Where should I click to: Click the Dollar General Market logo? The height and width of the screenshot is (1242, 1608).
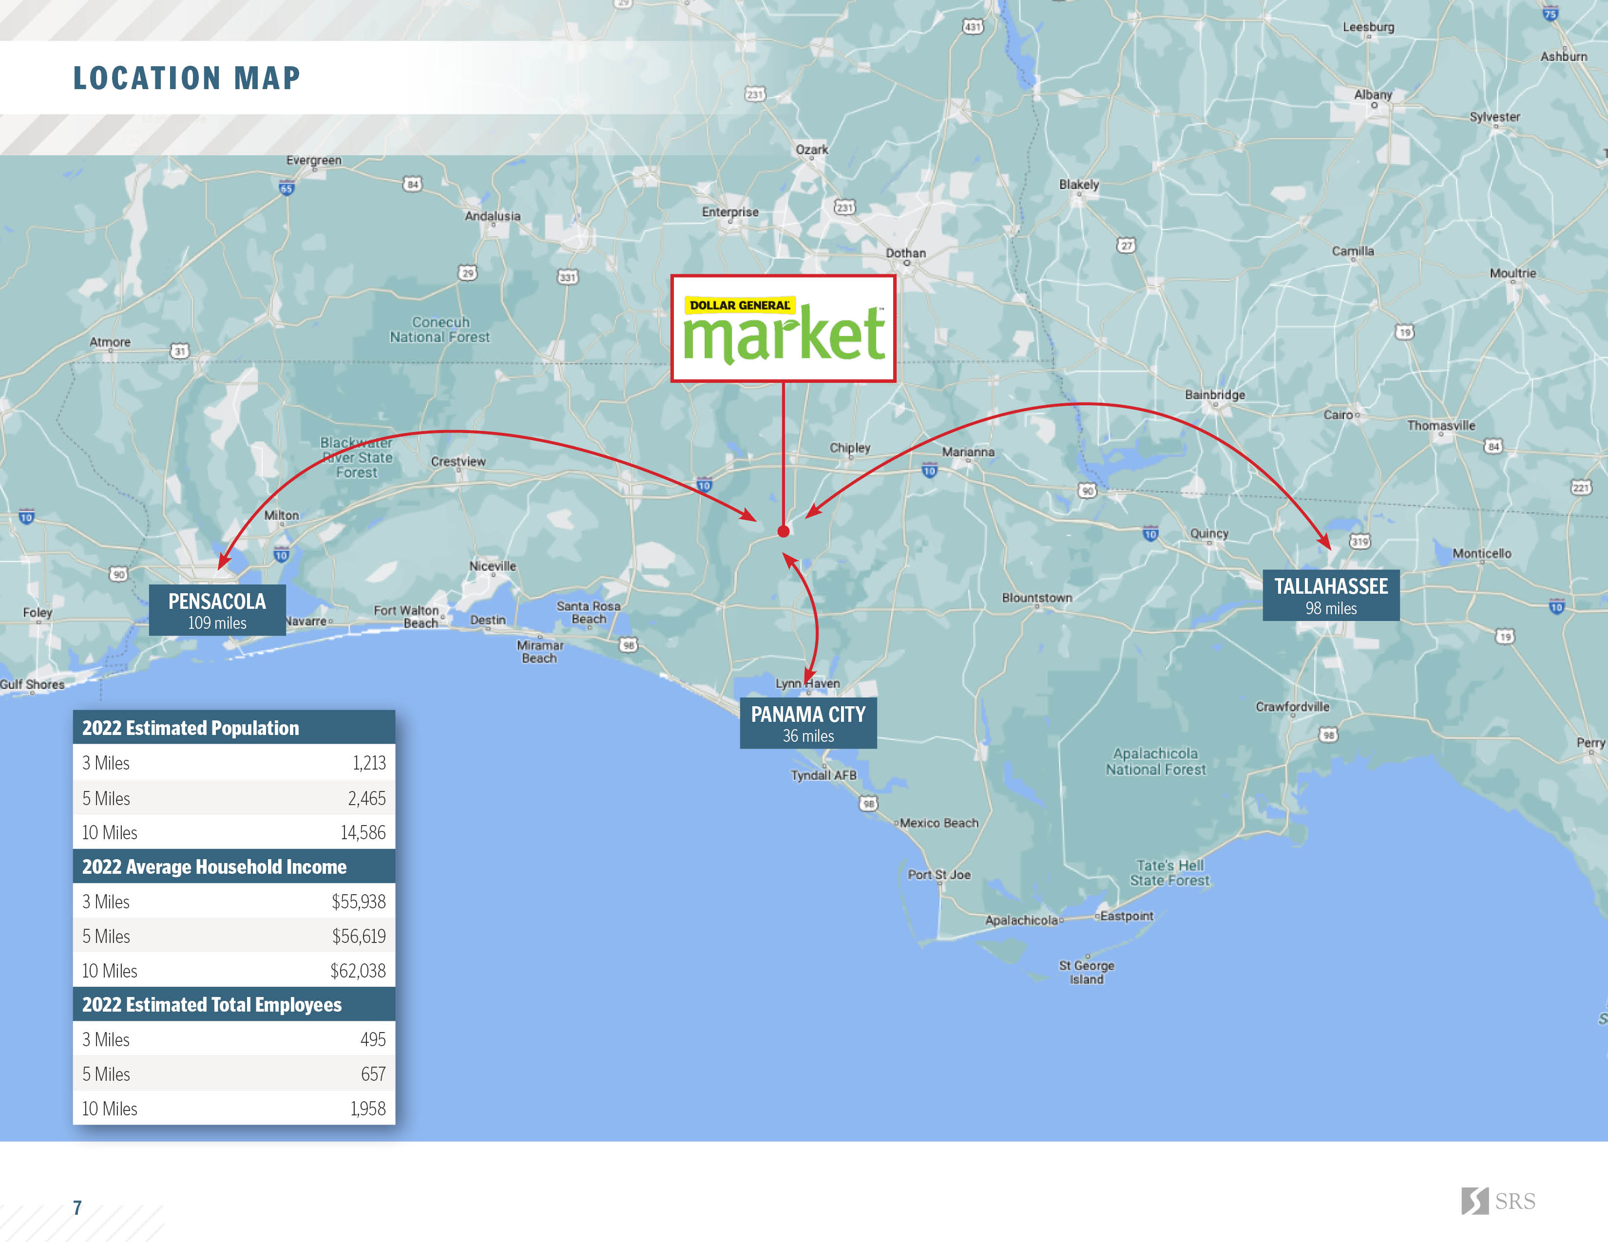tap(783, 328)
